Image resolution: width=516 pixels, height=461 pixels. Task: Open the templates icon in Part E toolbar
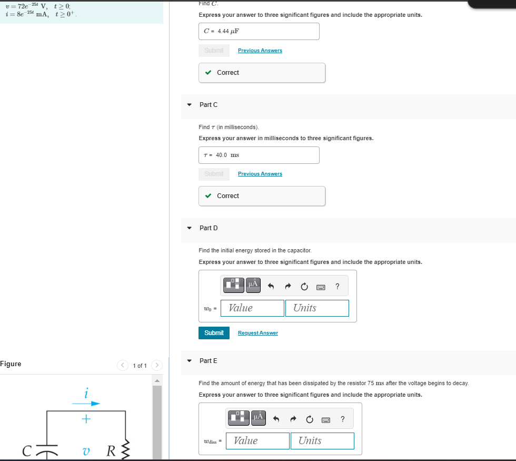click(x=238, y=418)
